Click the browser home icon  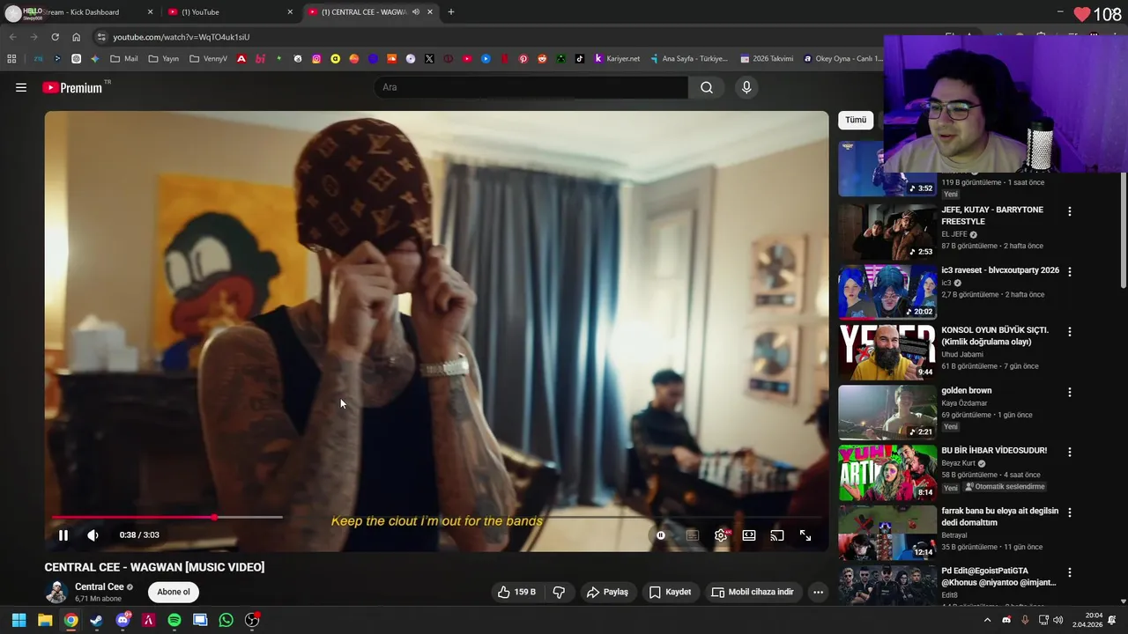[x=77, y=37]
